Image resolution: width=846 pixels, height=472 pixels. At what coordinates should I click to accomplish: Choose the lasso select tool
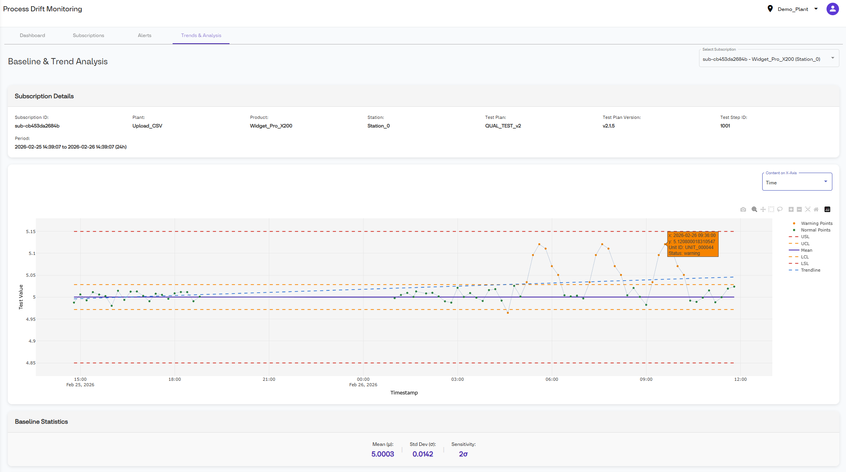pos(780,210)
